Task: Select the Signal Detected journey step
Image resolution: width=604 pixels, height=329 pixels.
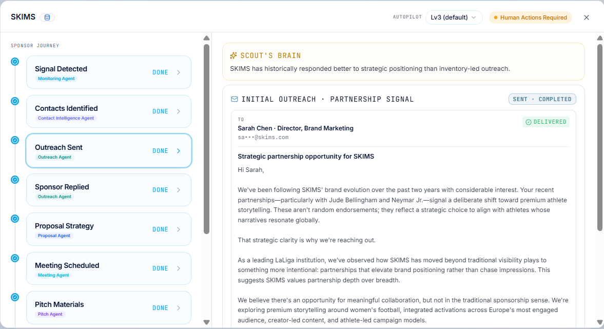Action: point(109,72)
